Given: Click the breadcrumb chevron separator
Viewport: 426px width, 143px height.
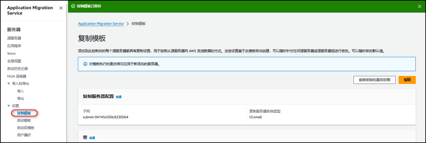Looking at the screenshot, I should click(x=128, y=24).
